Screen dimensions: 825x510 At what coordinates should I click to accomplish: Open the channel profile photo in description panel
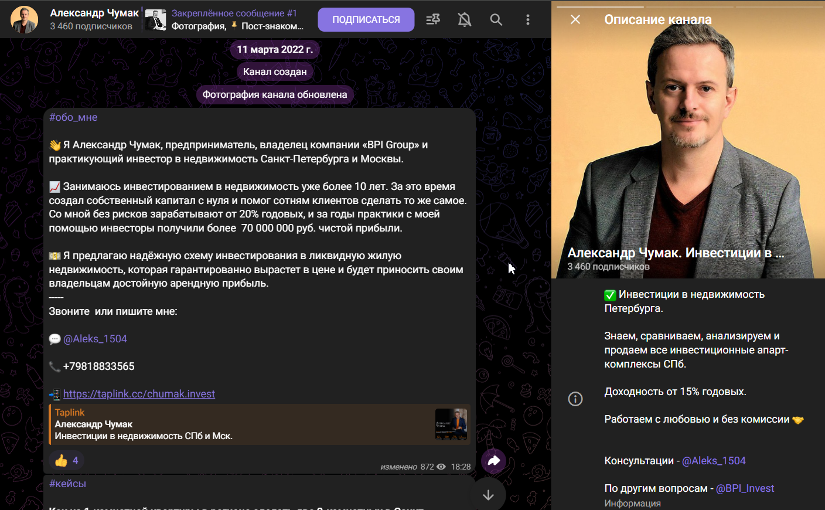click(x=688, y=141)
